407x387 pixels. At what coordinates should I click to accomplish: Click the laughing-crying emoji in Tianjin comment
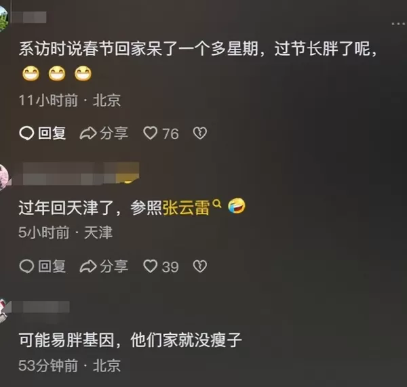(x=237, y=205)
